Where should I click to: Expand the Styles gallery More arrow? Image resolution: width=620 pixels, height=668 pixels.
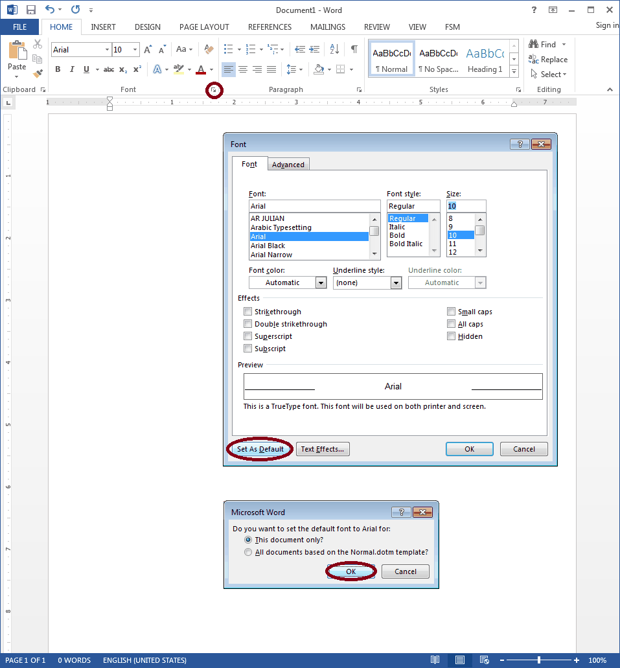pos(514,71)
